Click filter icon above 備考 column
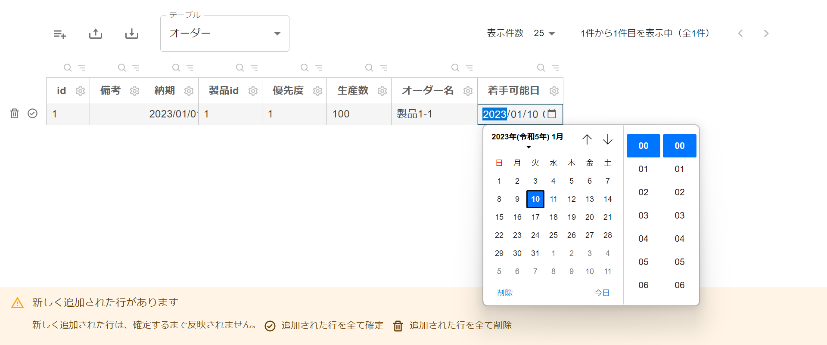The image size is (827, 345). 136,68
